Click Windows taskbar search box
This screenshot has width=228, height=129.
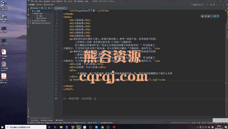click(x=26, y=127)
